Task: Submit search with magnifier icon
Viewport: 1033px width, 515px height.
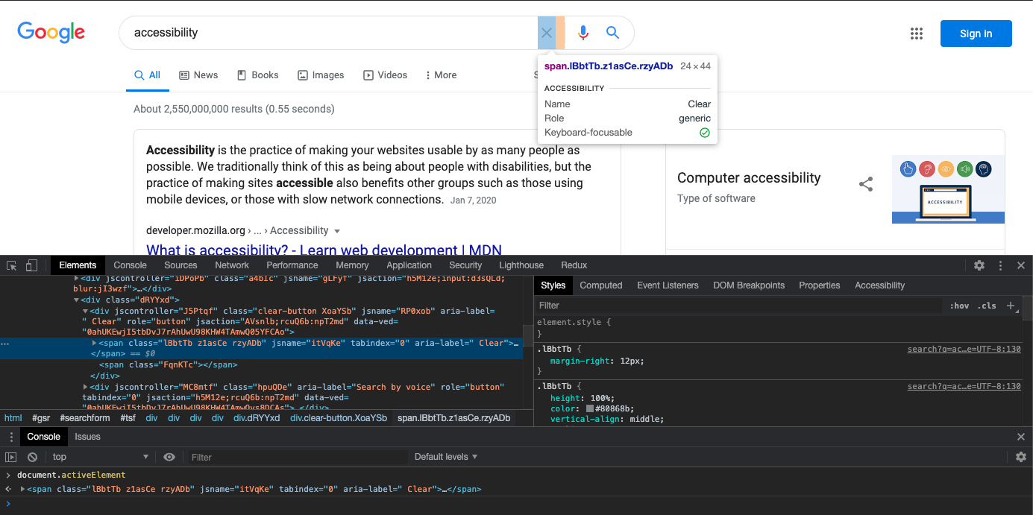Action: point(612,33)
